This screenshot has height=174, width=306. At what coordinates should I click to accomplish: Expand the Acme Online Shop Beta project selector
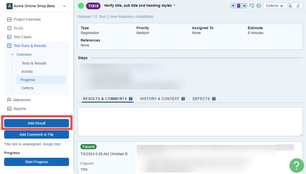click(x=64, y=6)
